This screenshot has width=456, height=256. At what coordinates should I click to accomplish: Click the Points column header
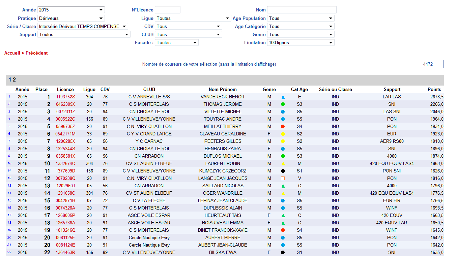pos(434,89)
